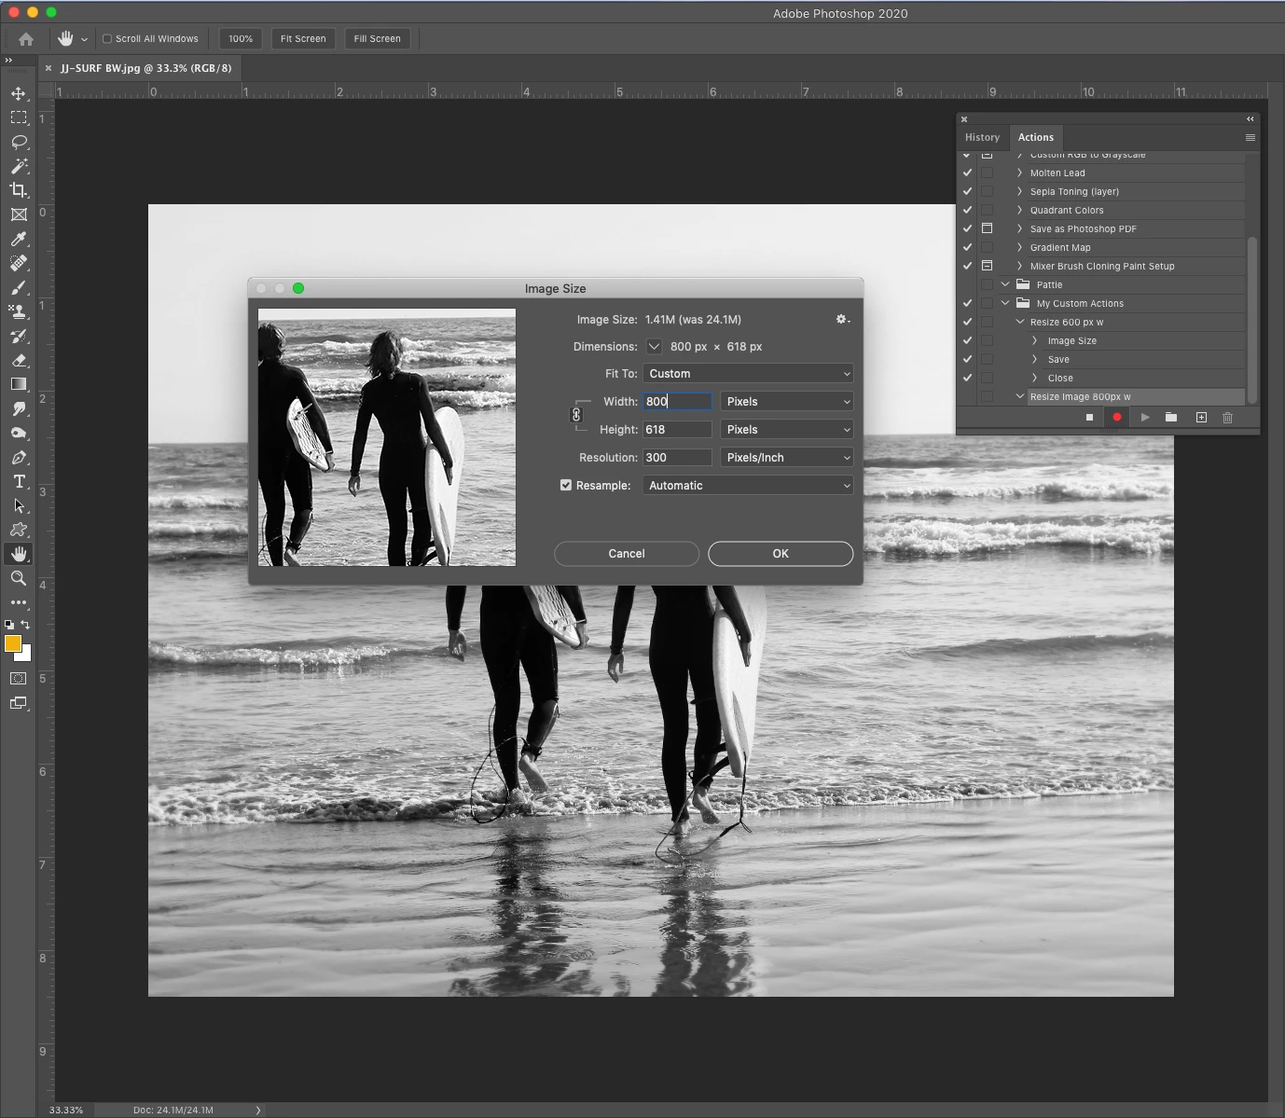Toggle dialog box for Mixer Brush Cloning Paint Setup
This screenshot has width=1285, height=1118.
[987, 266]
